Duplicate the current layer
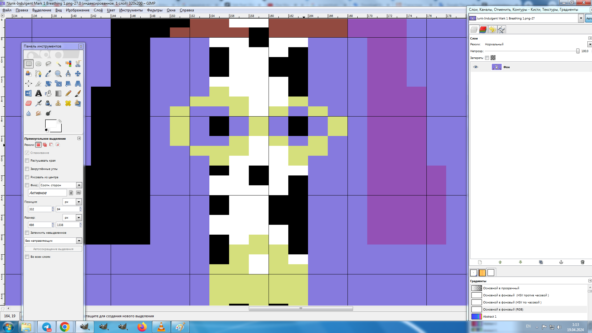The width and height of the screenshot is (592, 333). click(541, 262)
